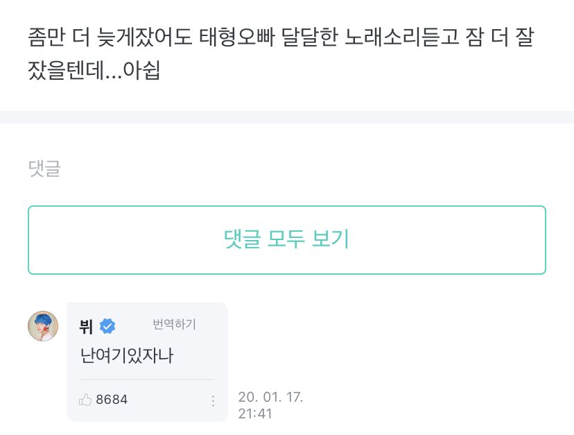
Task: Click the post text ending 잤을텐데...아쉽
Action: (x=94, y=70)
